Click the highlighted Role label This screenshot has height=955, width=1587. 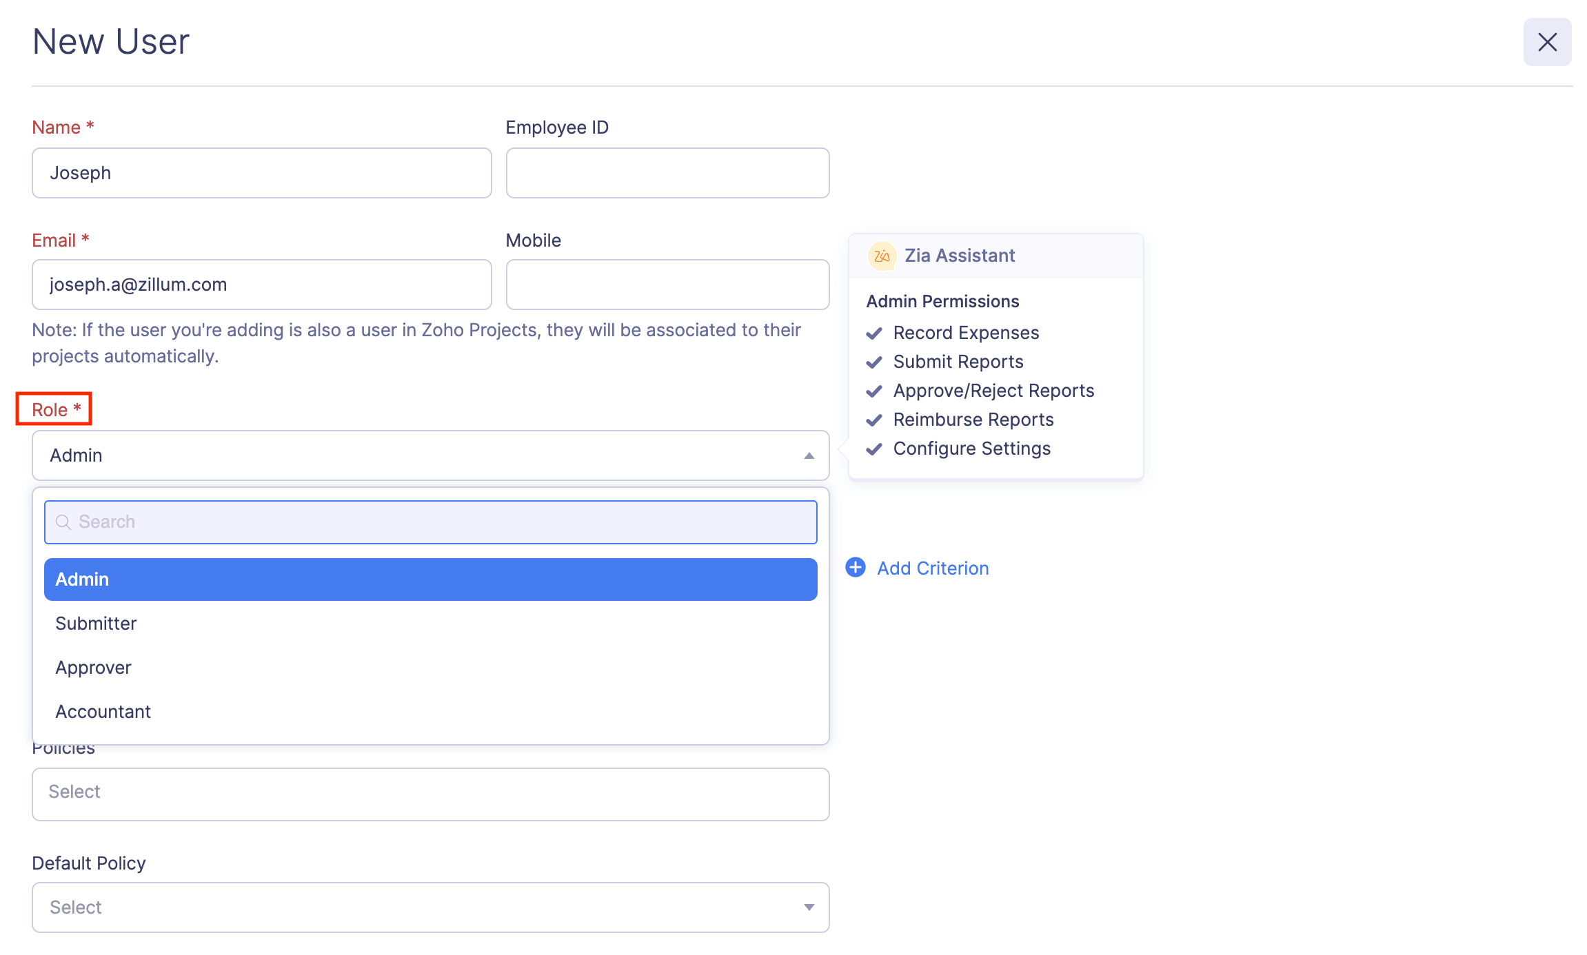pos(54,408)
